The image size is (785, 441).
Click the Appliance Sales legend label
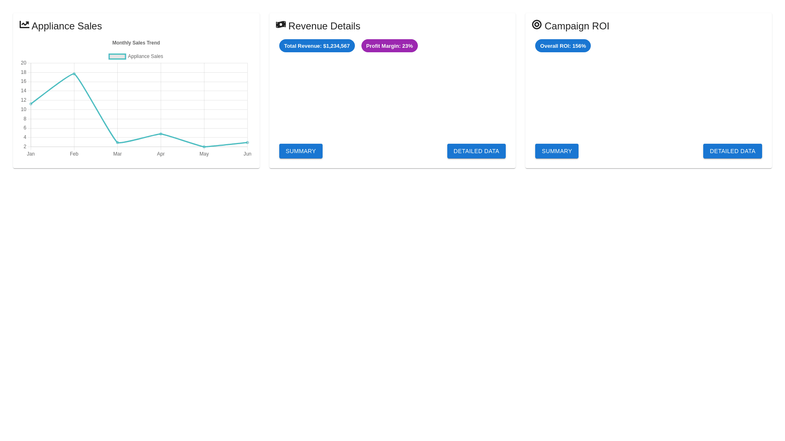pos(145,57)
